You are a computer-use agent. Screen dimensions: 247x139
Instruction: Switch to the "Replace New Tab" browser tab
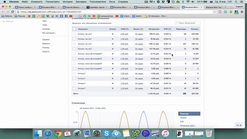pyautogui.click(x=215, y=7)
